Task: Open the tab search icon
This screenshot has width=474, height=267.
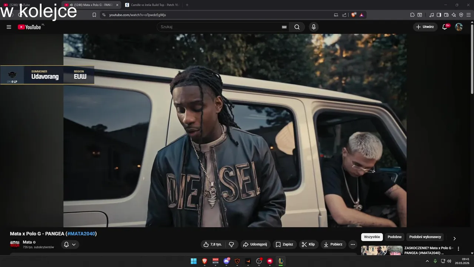Action: [x=420, y=15]
